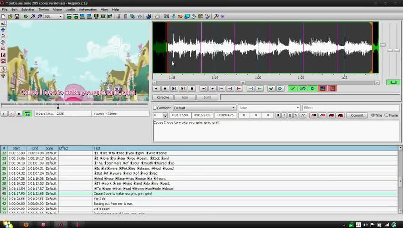Open the 25% video zoom dropdown
This screenshot has height=228, width=403.
pyautogui.click(x=53, y=17)
